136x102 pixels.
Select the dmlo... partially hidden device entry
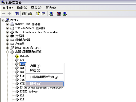point(23,72)
